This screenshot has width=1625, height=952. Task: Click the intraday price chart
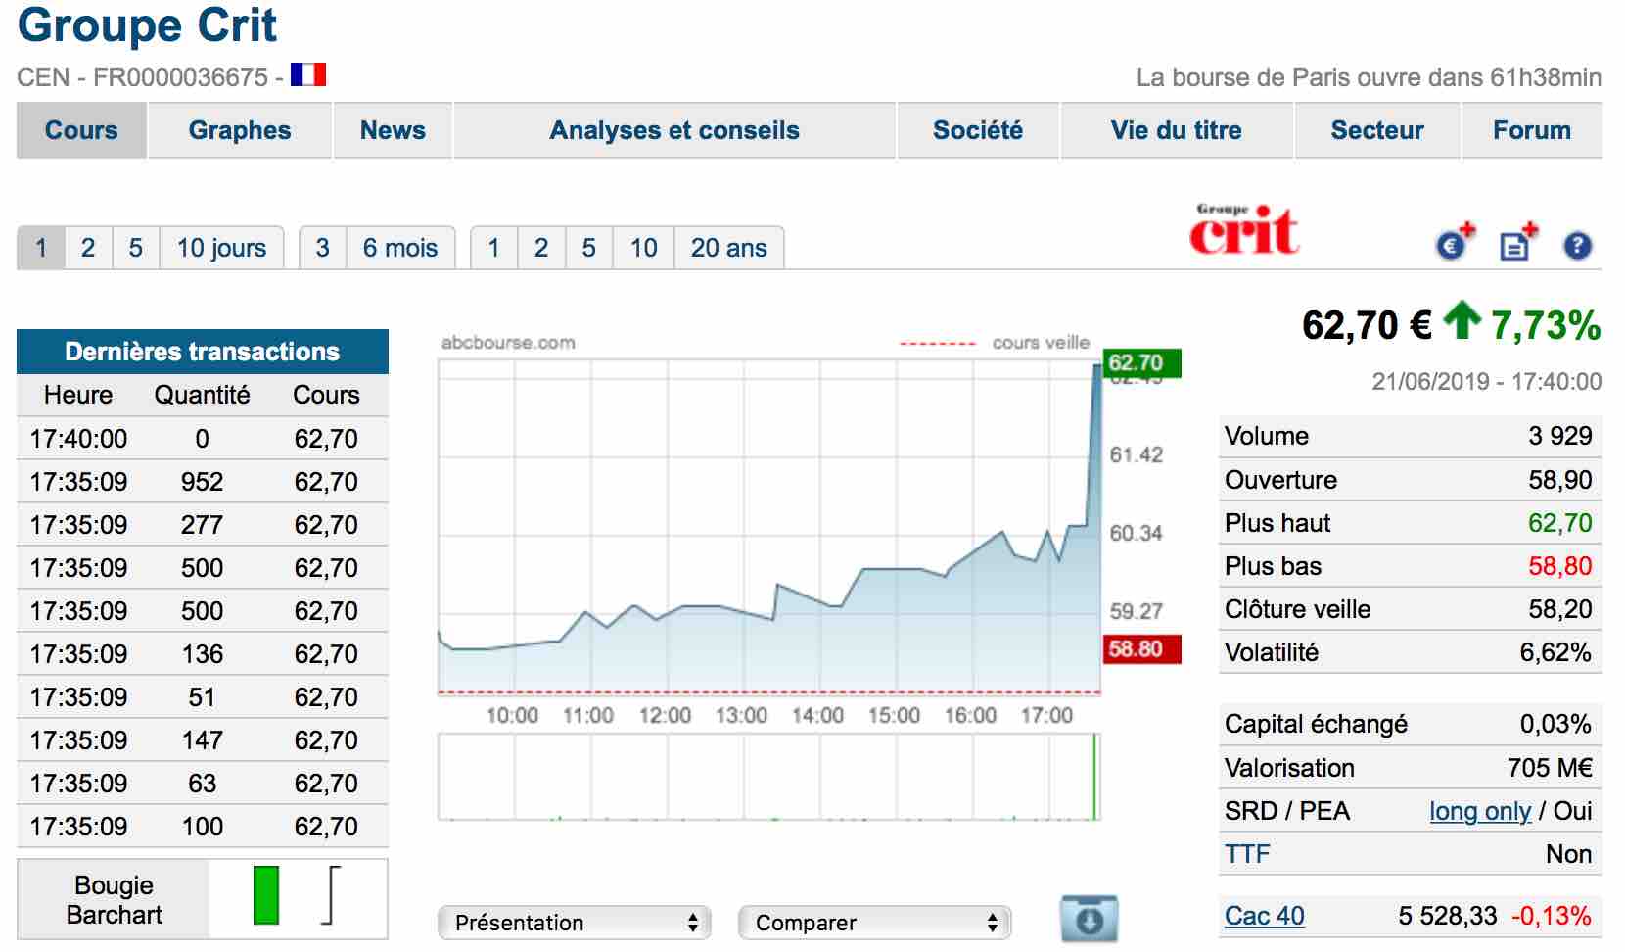(x=769, y=527)
